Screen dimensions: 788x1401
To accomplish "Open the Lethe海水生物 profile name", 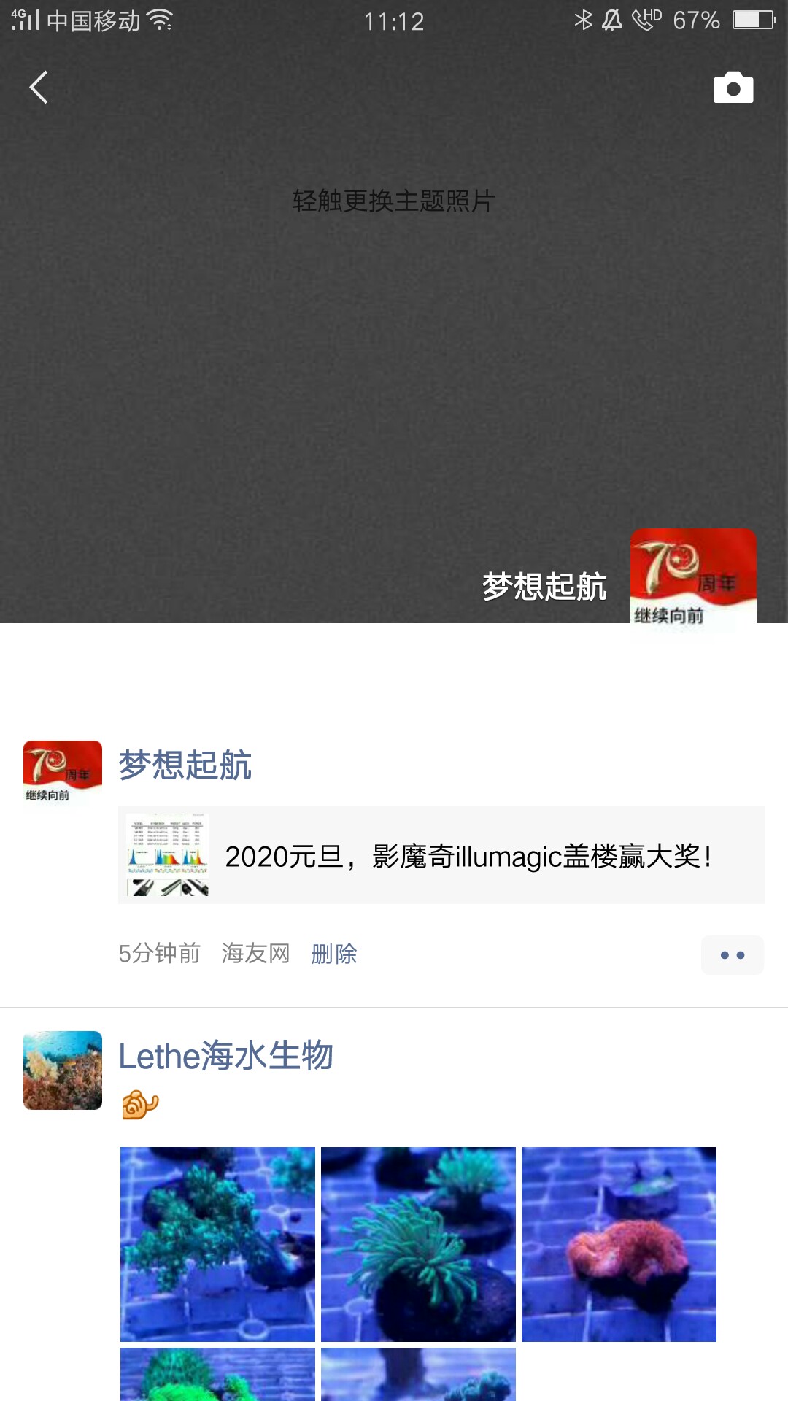I will click(226, 1056).
